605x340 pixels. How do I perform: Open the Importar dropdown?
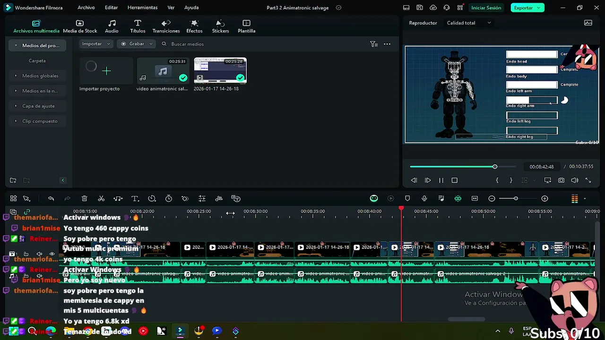[x=96, y=44]
